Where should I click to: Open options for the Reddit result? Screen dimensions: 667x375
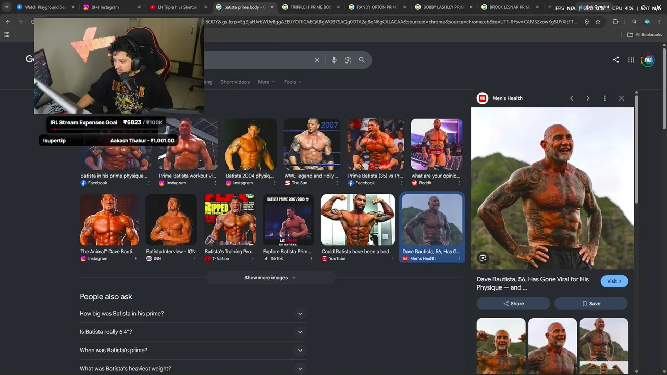[x=459, y=183]
